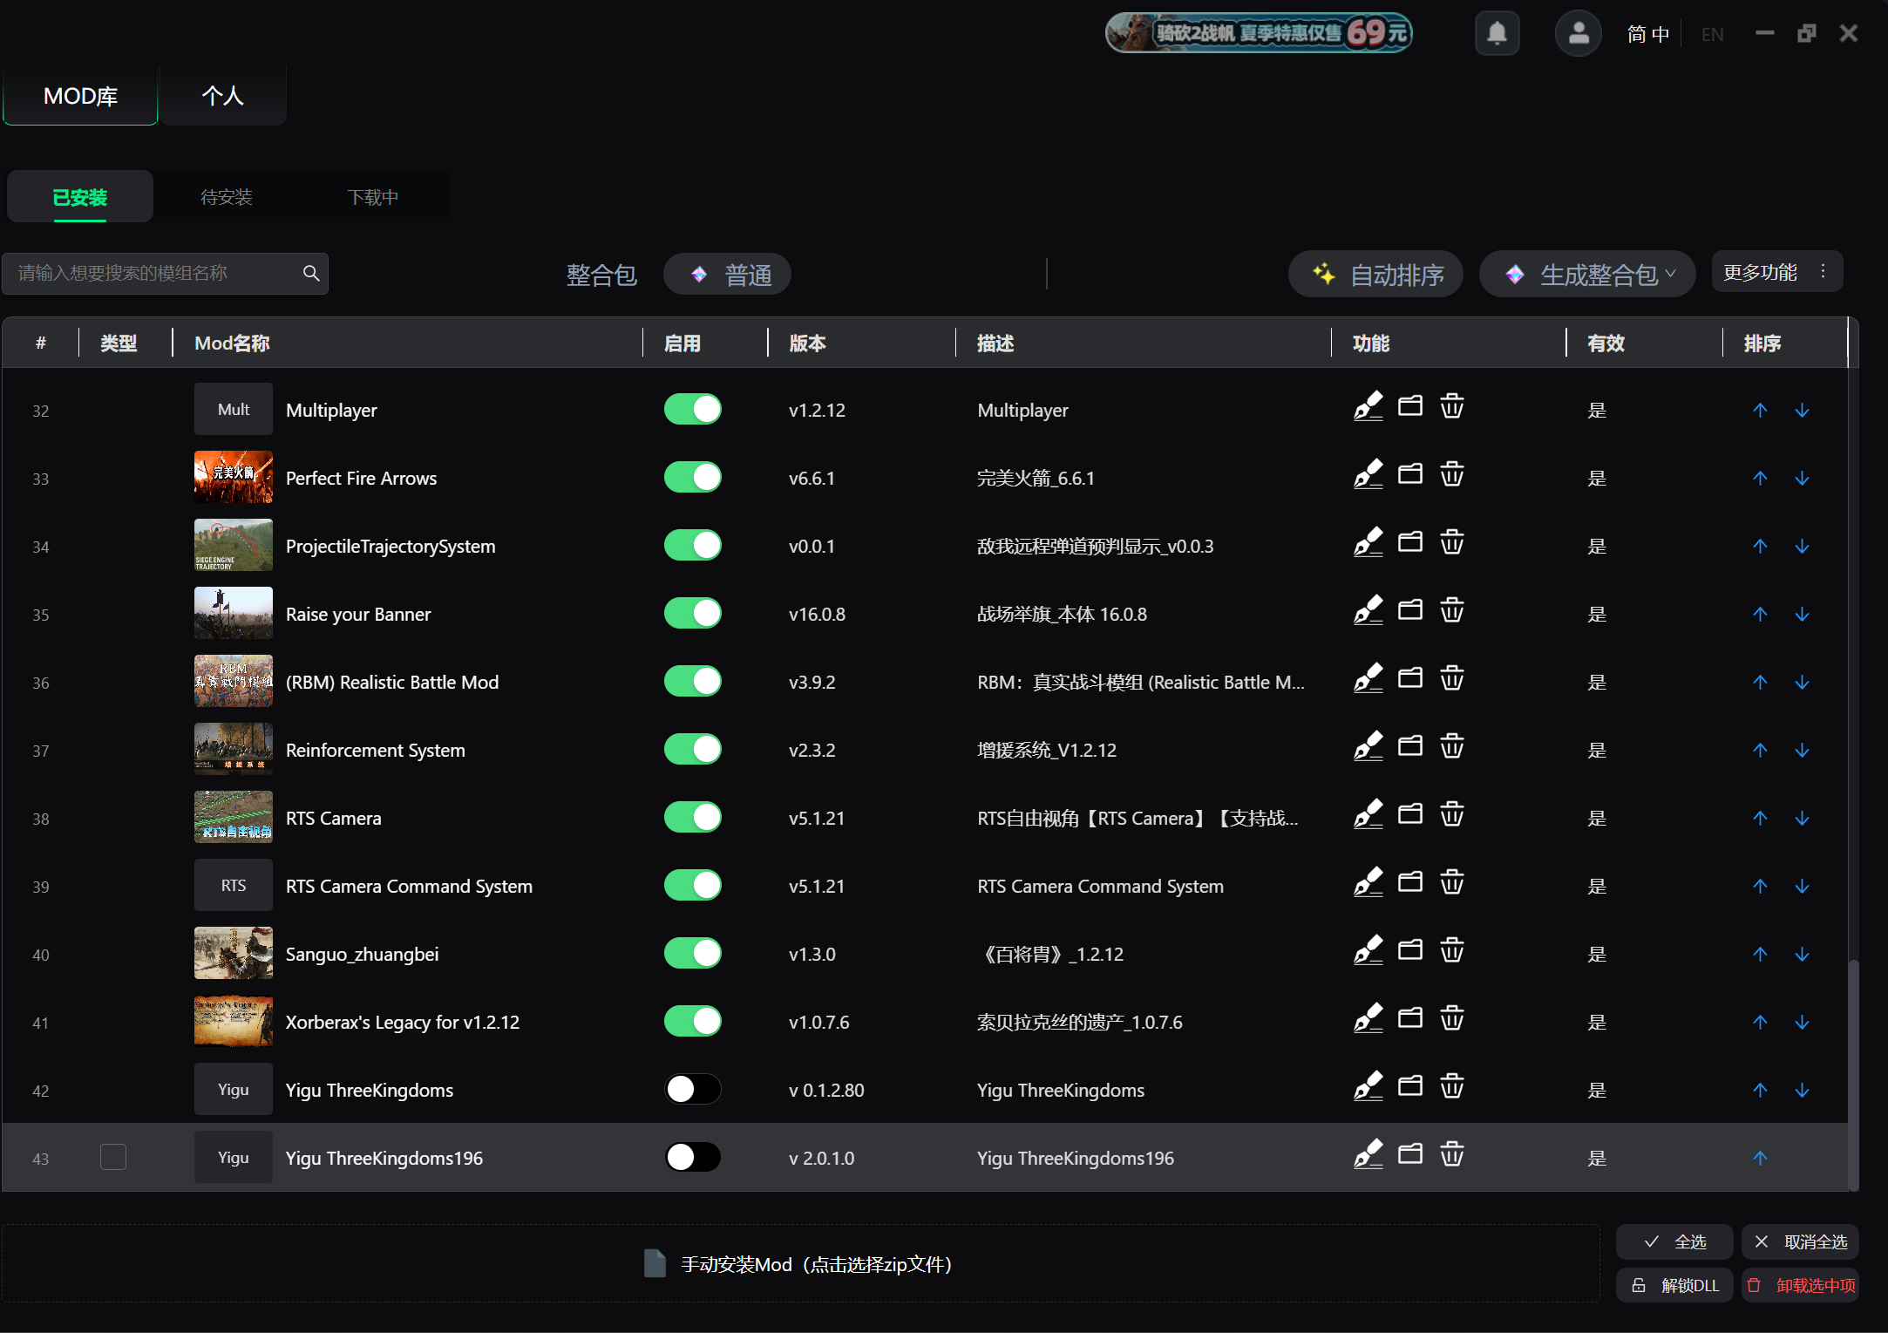Move Raise your Banner down
This screenshot has height=1333, width=1888.
[1803, 615]
